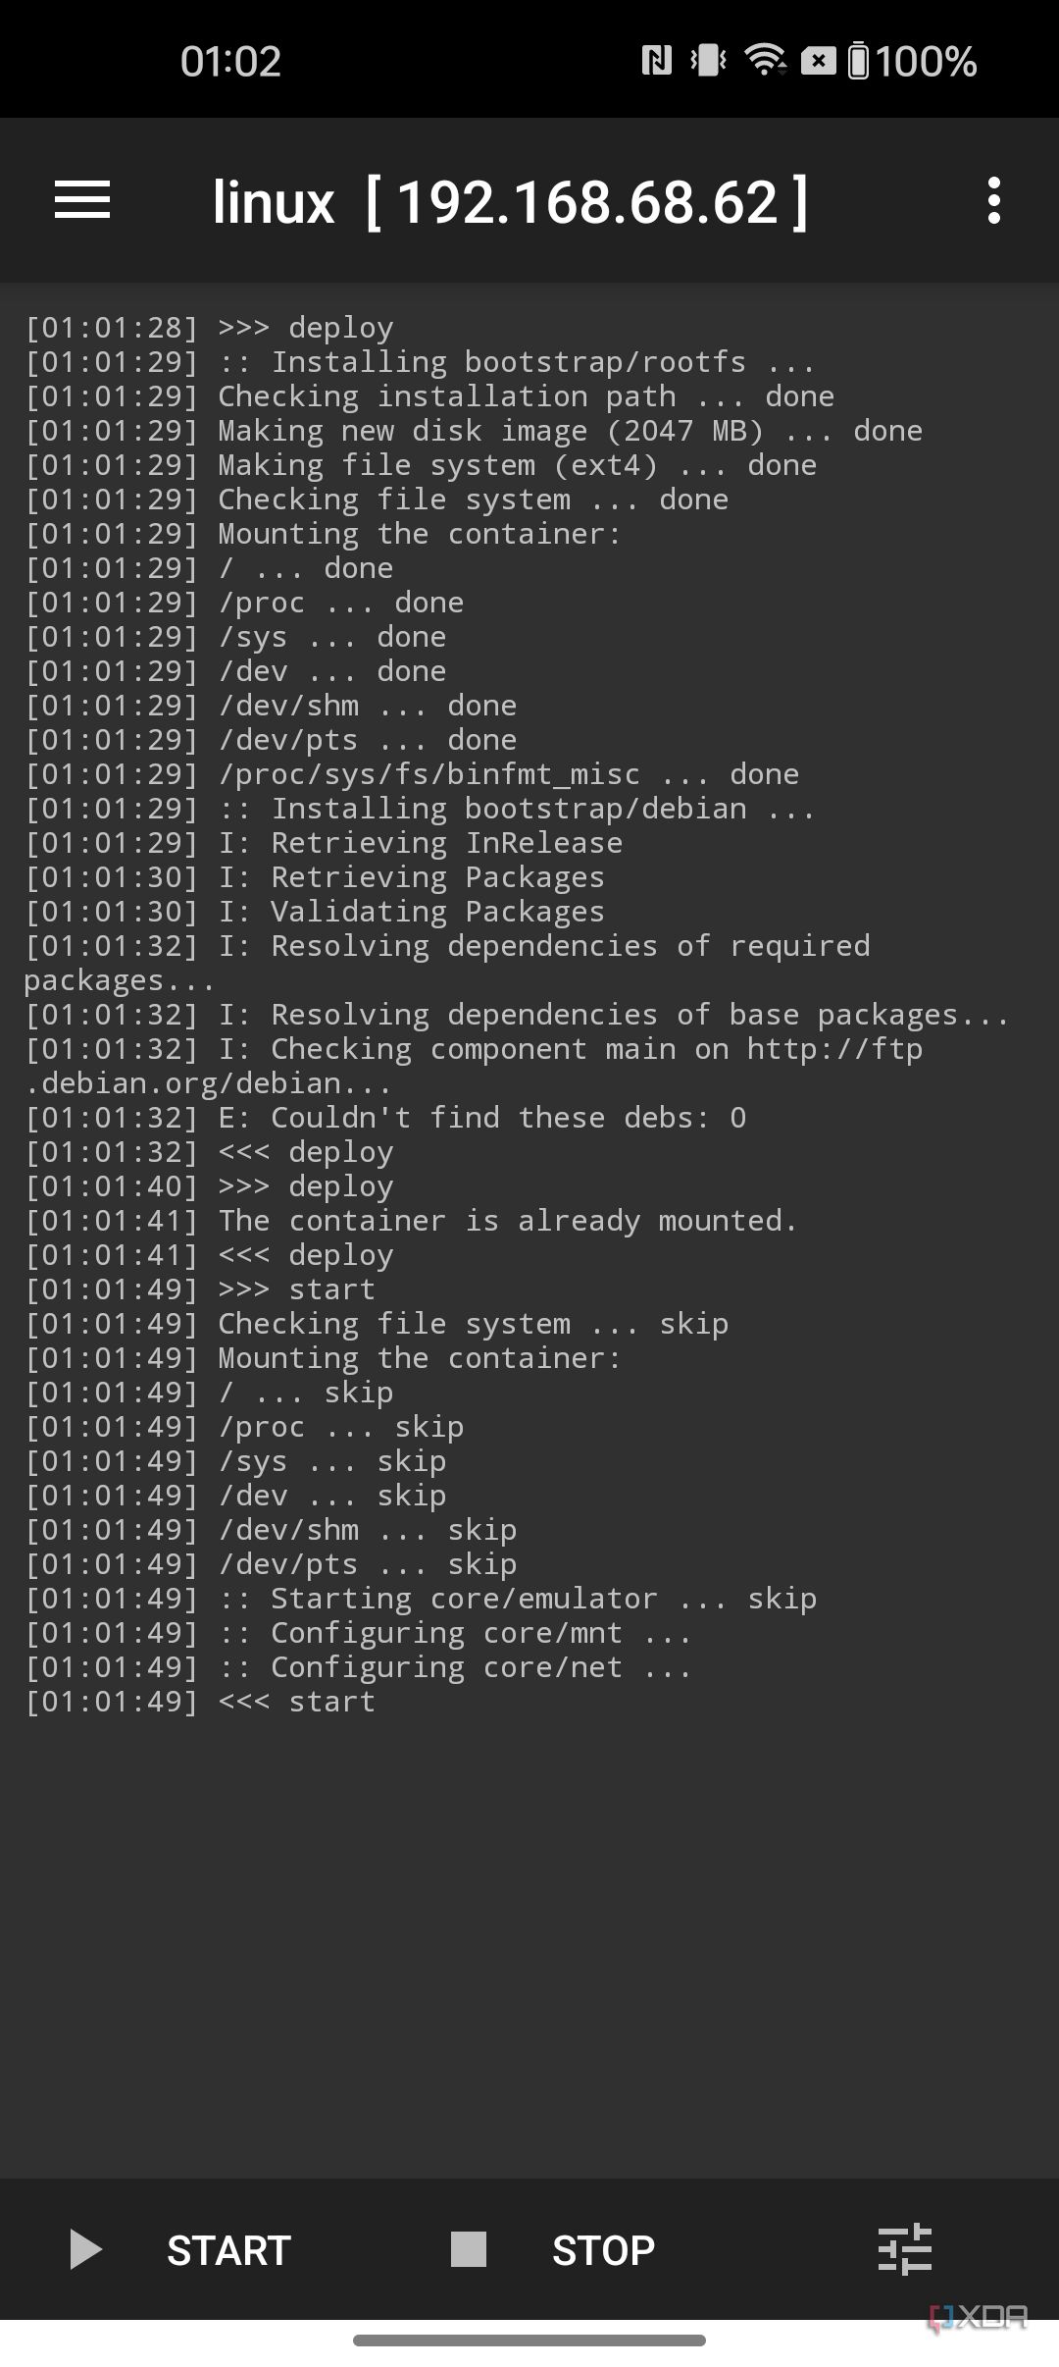The image size is (1059, 2367).
Task: Tap the NFC icon in the status bar
Action: pyautogui.click(x=658, y=61)
